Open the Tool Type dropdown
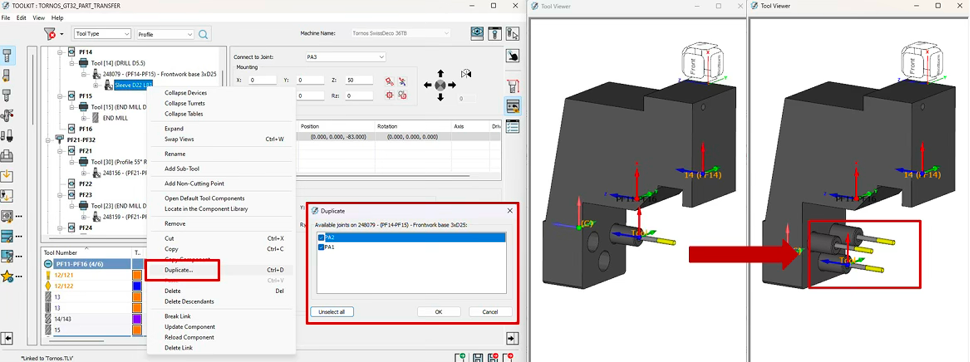970x362 pixels. (102, 34)
